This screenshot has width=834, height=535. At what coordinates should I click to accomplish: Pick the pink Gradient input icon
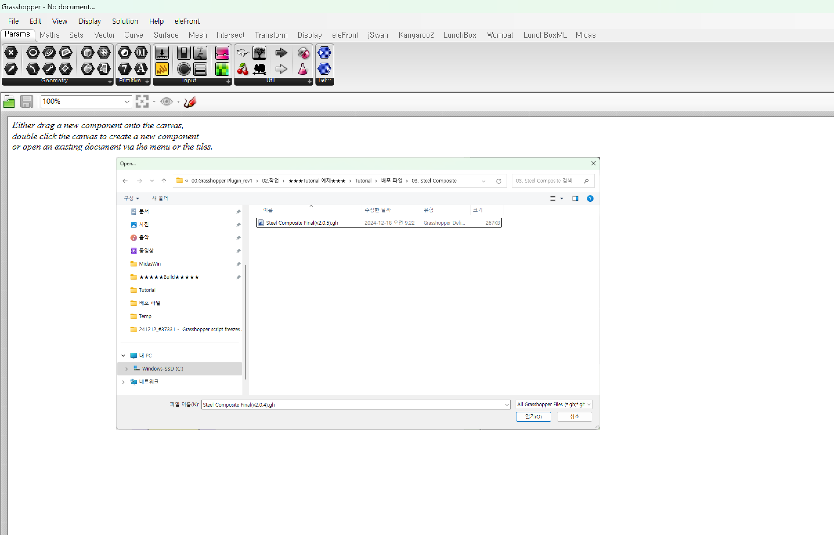pyautogui.click(x=222, y=52)
